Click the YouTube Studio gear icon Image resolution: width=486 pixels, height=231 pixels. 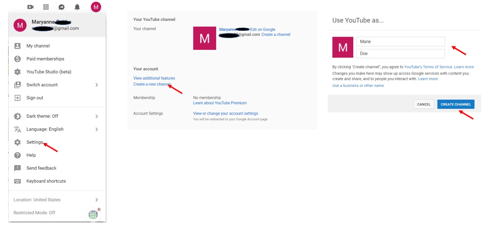pyautogui.click(x=17, y=72)
